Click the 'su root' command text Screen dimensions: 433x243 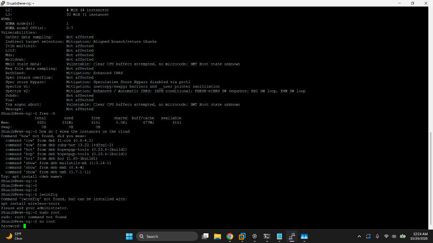[x=47, y=221]
